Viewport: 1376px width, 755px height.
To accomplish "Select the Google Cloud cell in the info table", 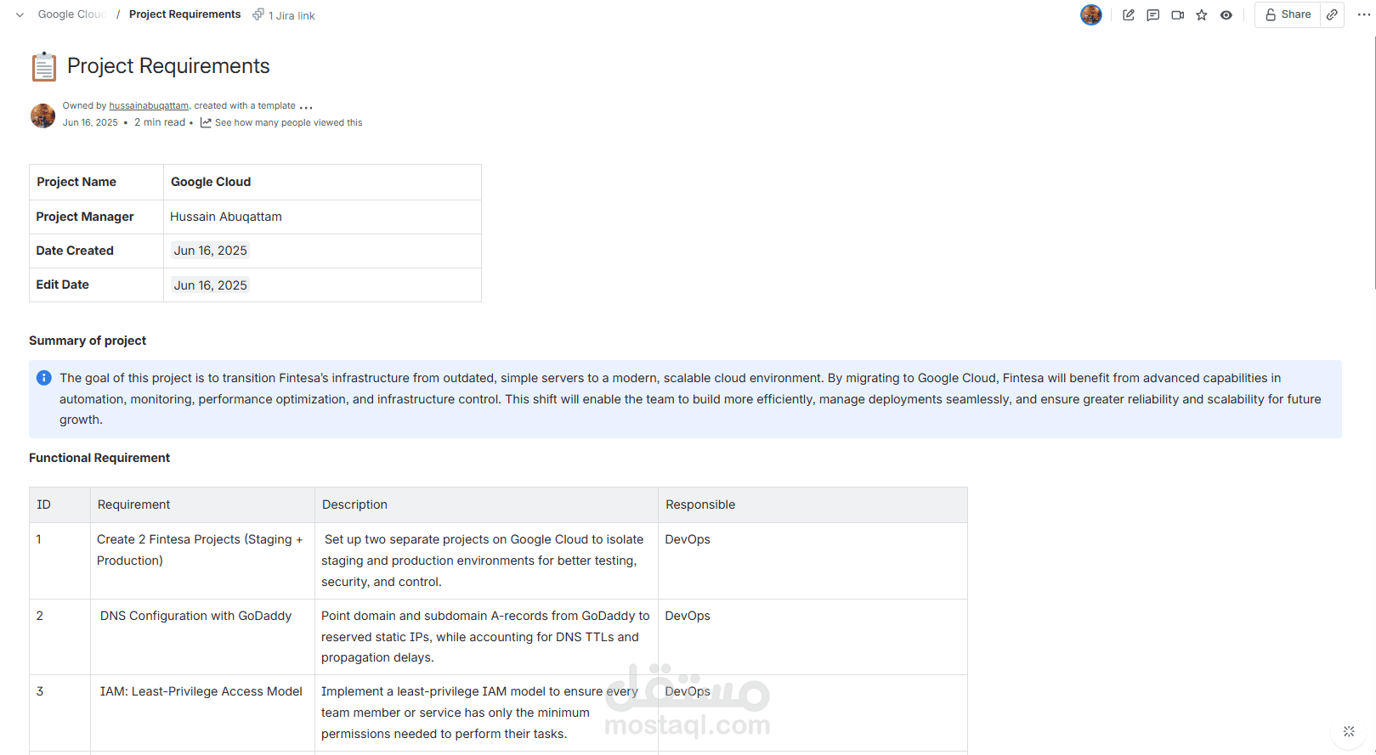I will pyautogui.click(x=322, y=182).
